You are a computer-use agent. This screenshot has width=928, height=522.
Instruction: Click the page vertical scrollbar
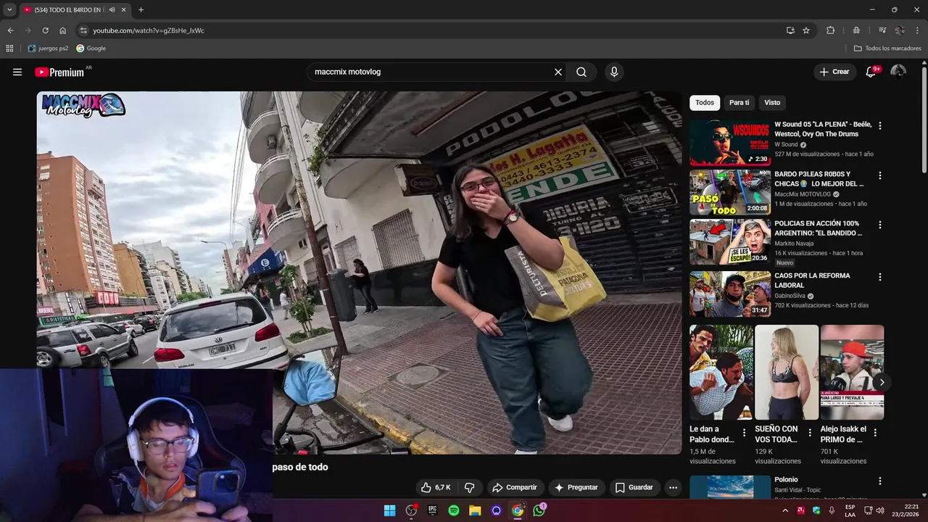click(x=924, y=120)
